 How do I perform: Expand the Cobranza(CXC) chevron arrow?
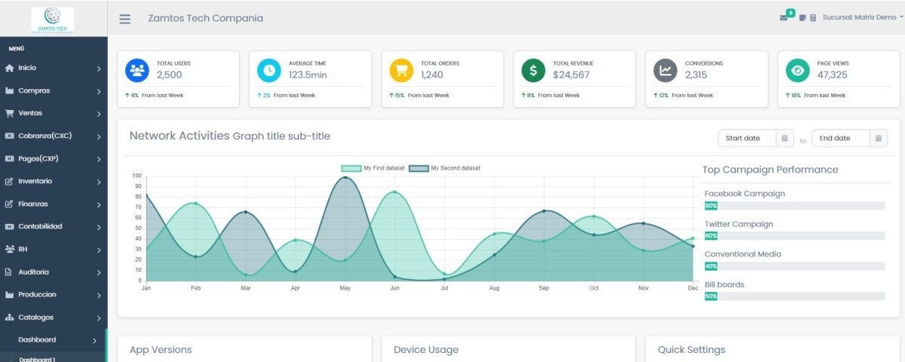point(99,137)
